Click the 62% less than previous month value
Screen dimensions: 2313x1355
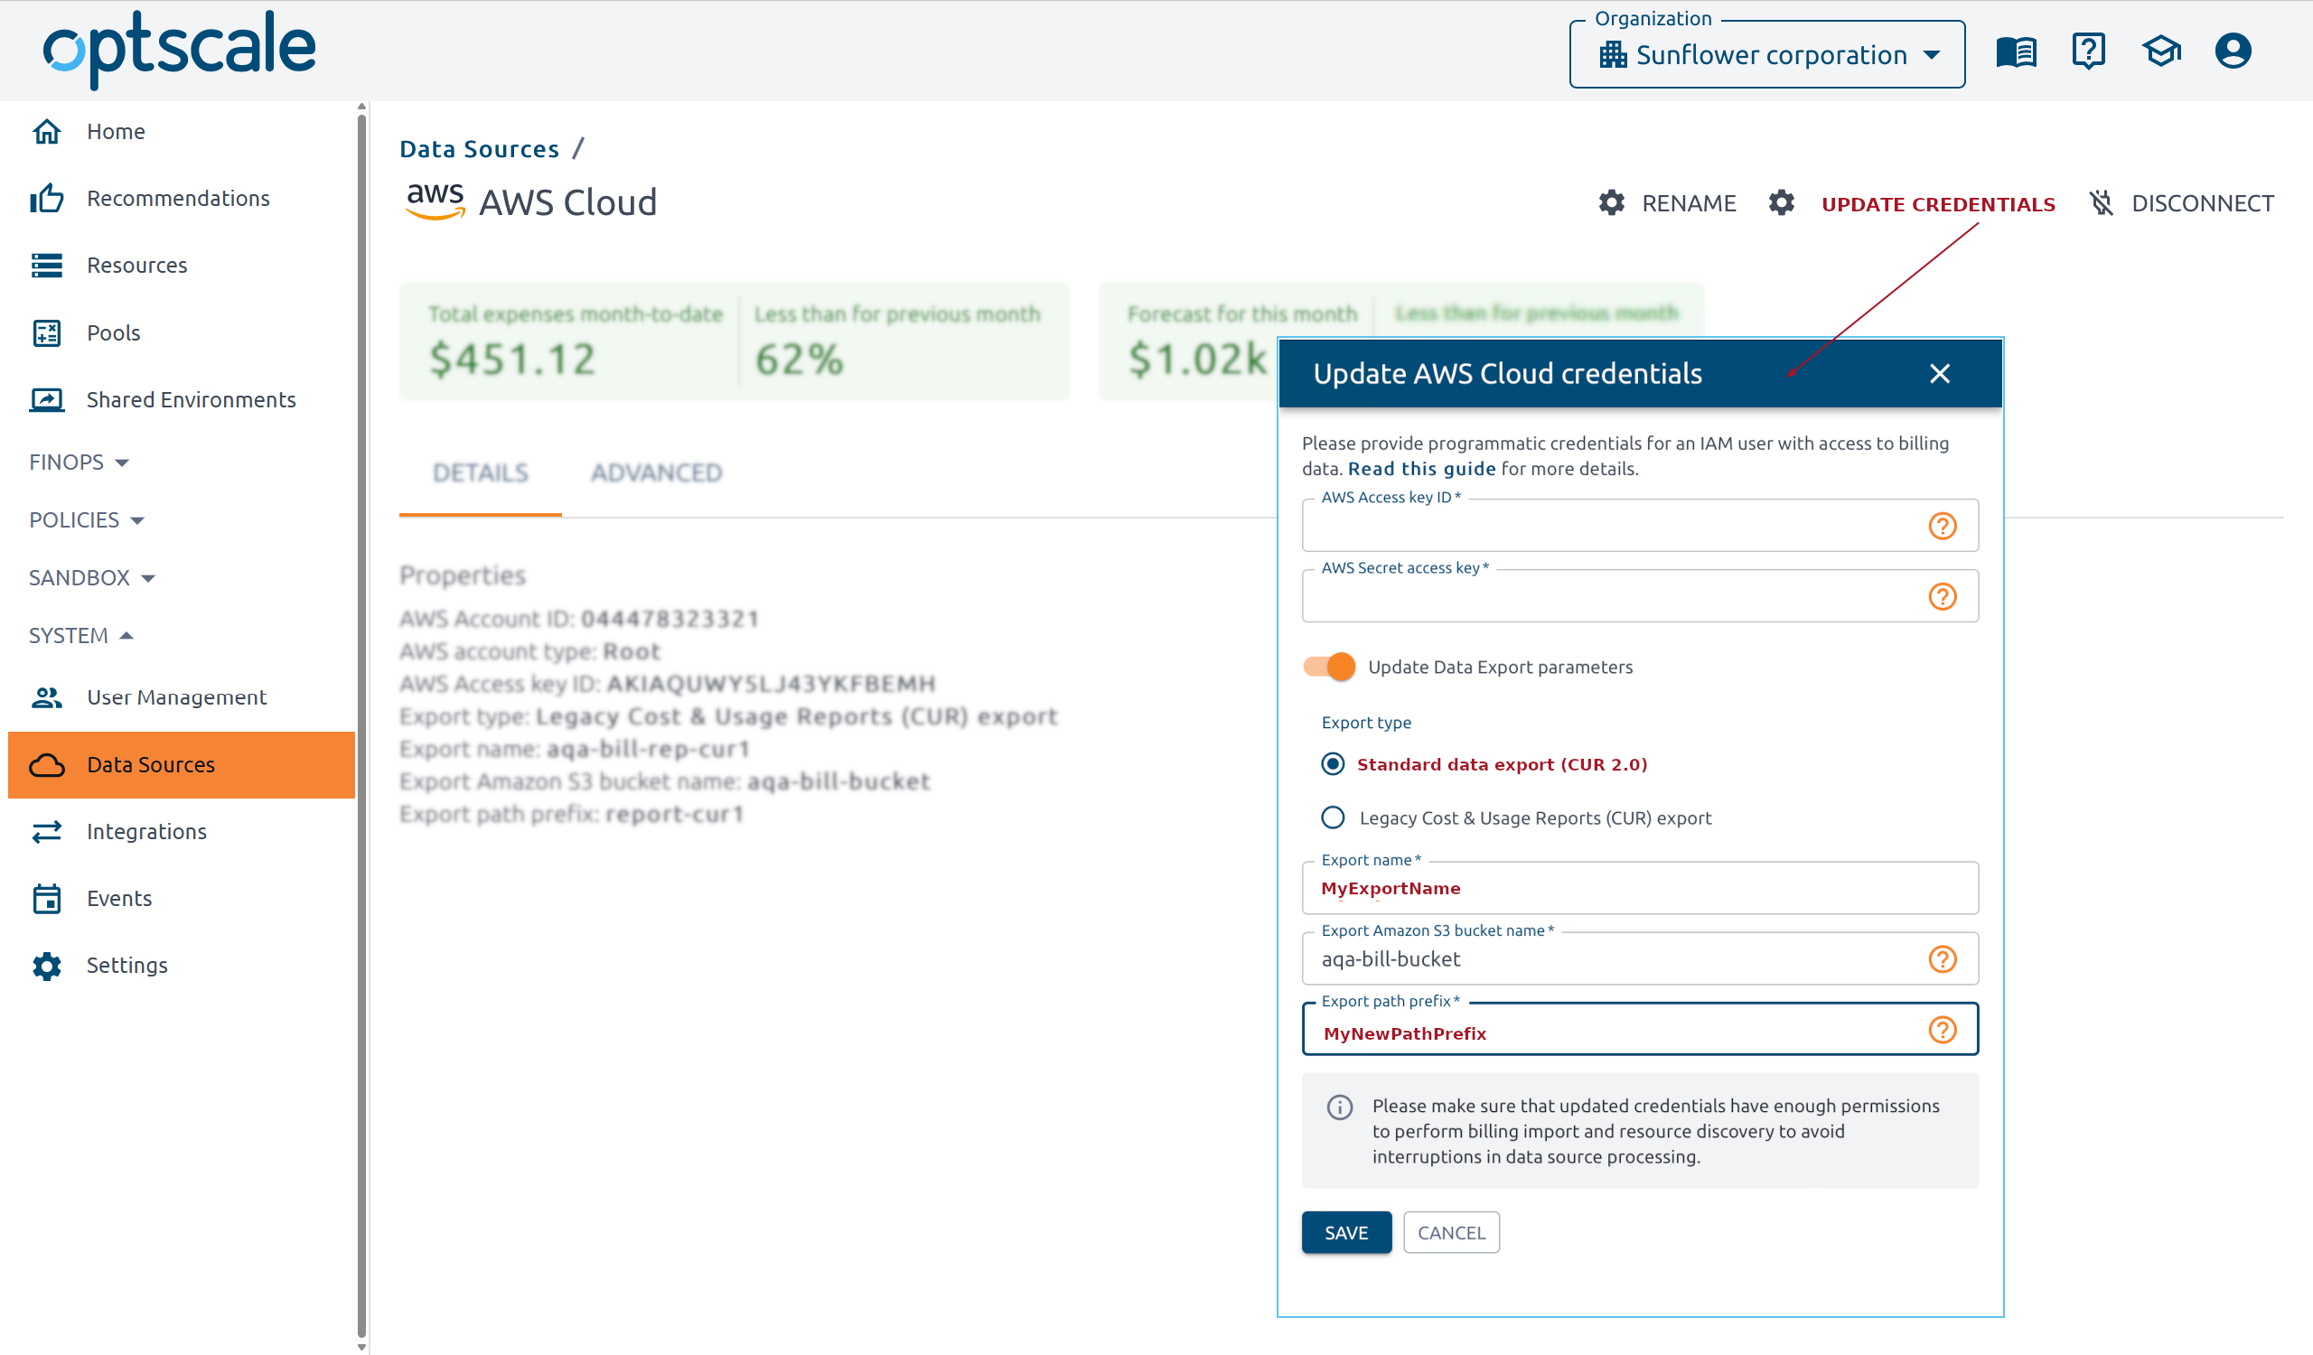click(800, 359)
